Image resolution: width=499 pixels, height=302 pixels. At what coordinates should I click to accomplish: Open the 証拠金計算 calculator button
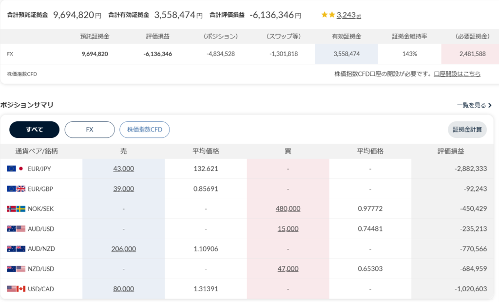click(x=467, y=130)
